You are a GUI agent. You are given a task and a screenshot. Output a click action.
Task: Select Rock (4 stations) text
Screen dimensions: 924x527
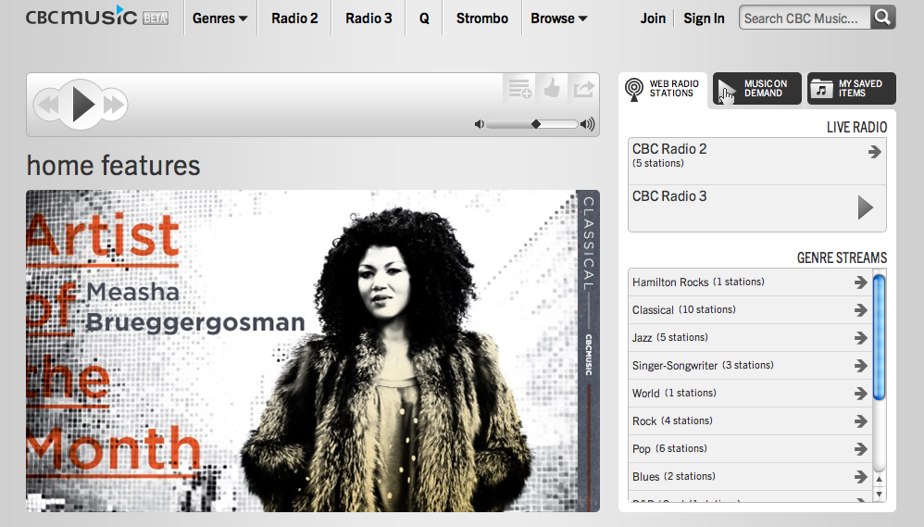coord(672,420)
